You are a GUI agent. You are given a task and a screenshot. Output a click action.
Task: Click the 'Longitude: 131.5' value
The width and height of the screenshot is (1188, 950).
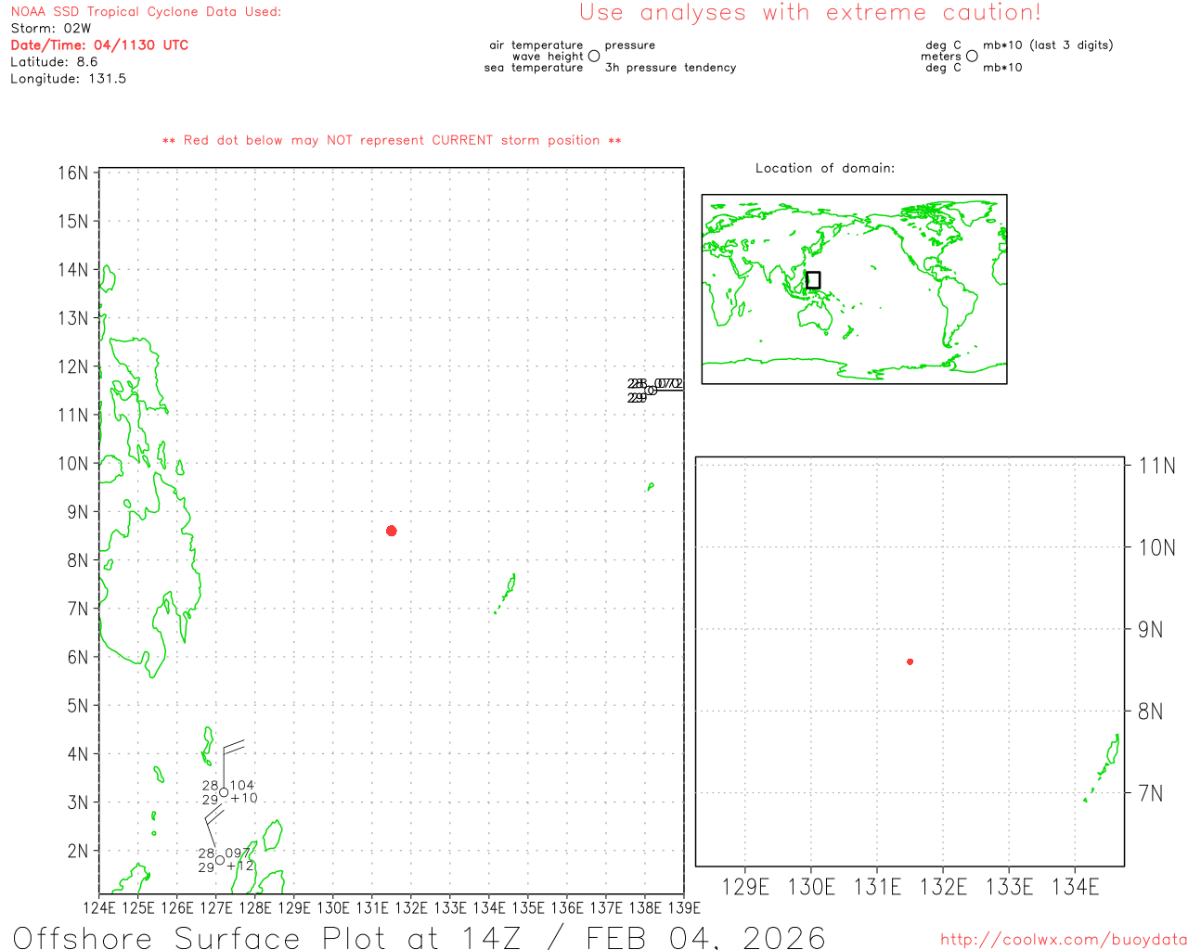pyautogui.click(x=68, y=79)
